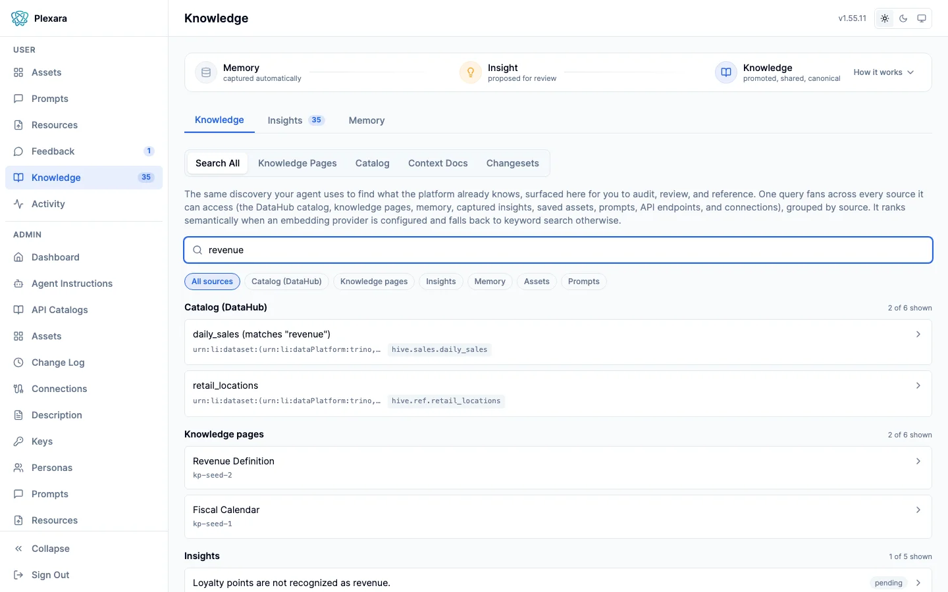Click user Resources file icon
948x592 pixels.
pyautogui.click(x=18, y=125)
